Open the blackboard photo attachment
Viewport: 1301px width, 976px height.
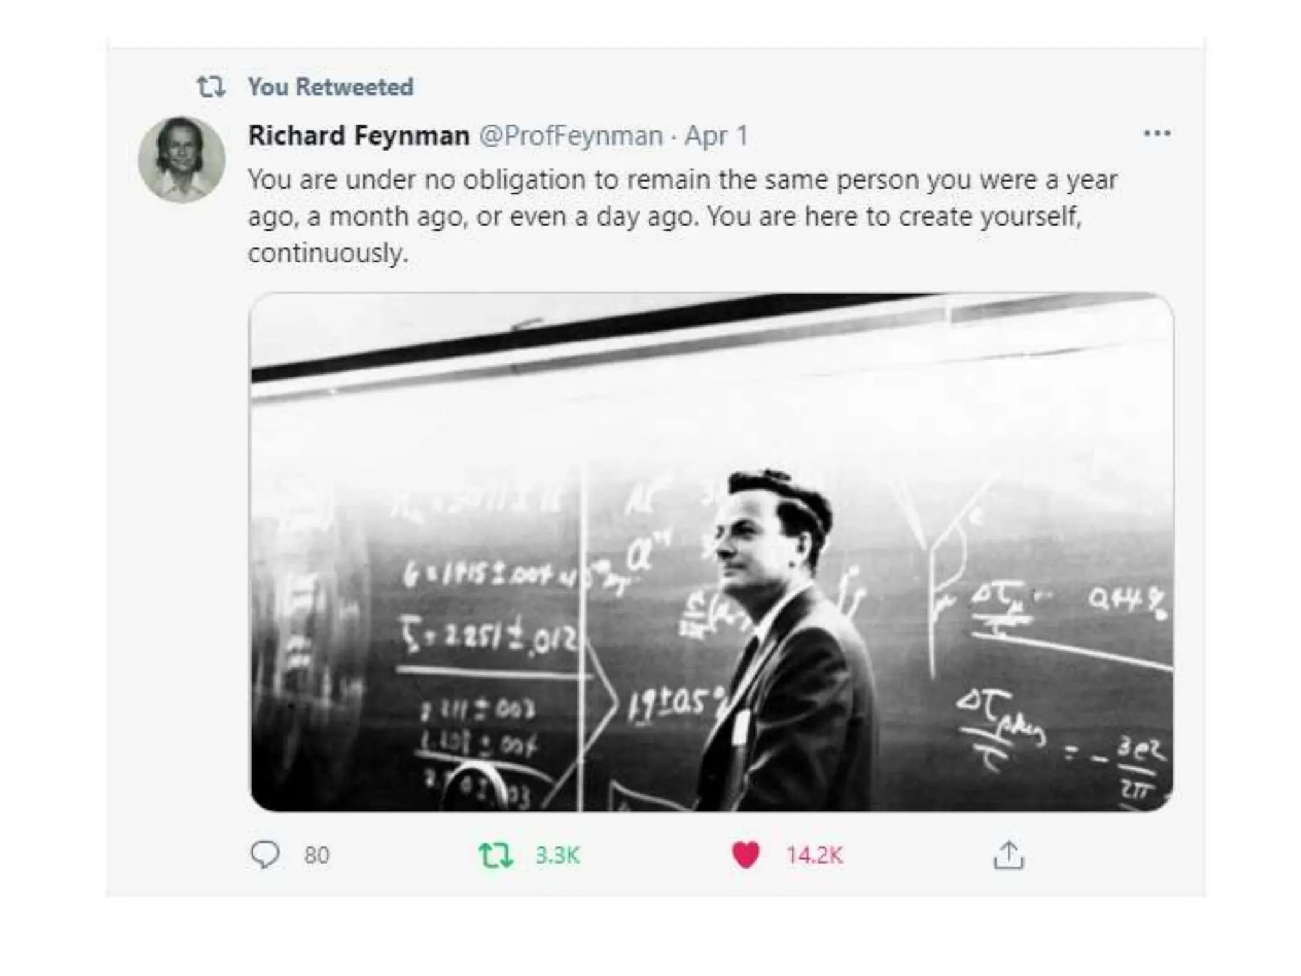(x=711, y=552)
